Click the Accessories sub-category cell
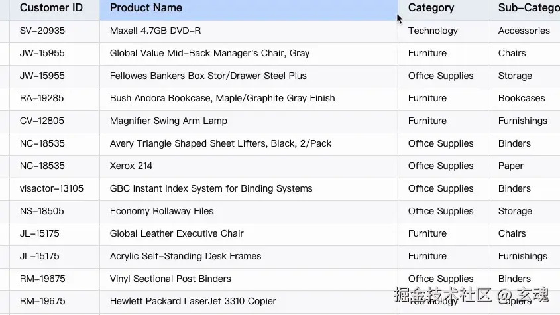This screenshot has height=315, width=560. coord(524,31)
